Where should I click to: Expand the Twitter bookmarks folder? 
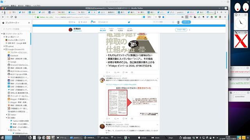(7, 115)
